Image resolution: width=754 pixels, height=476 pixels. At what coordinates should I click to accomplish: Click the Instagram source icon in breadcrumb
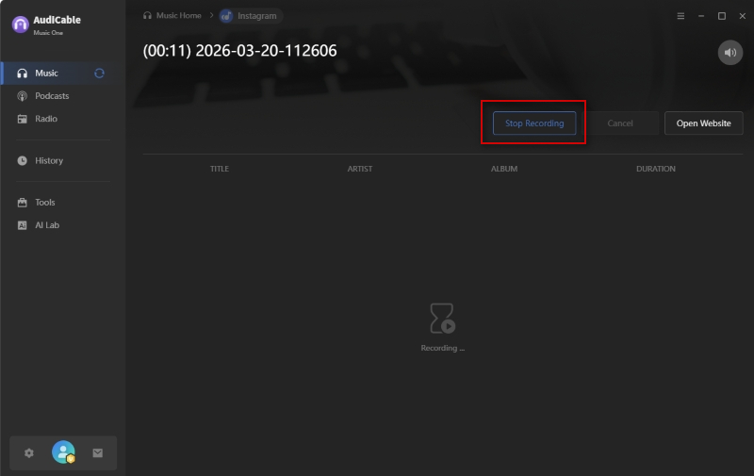[x=226, y=16]
